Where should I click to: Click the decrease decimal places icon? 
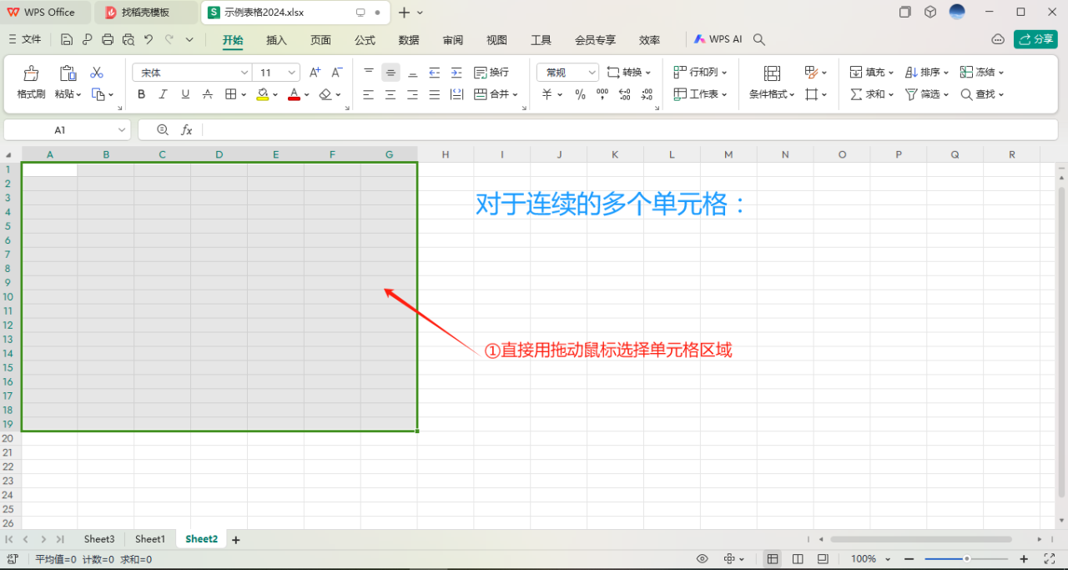(x=647, y=94)
